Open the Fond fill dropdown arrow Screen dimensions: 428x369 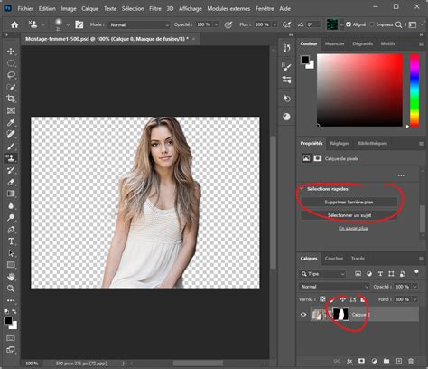pyautogui.click(x=414, y=299)
